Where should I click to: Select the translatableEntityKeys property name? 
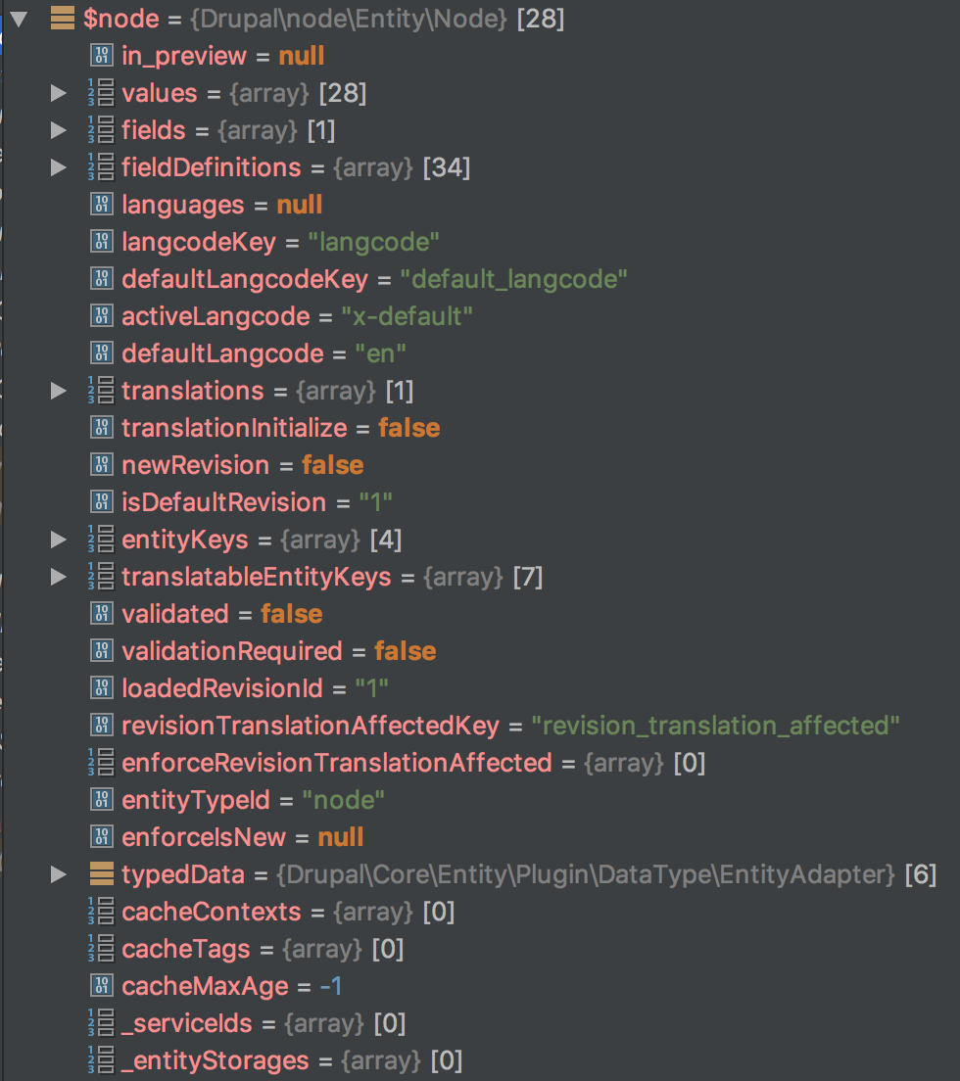pyautogui.click(x=257, y=578)
